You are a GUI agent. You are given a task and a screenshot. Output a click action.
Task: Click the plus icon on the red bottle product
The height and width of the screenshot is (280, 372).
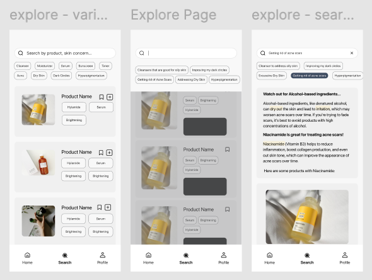(109, 153)
